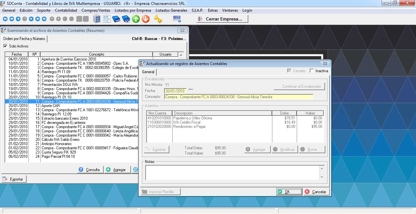416x214 pixels.
Task: Click the orange down arrow icon
Action: click(146, 19)
